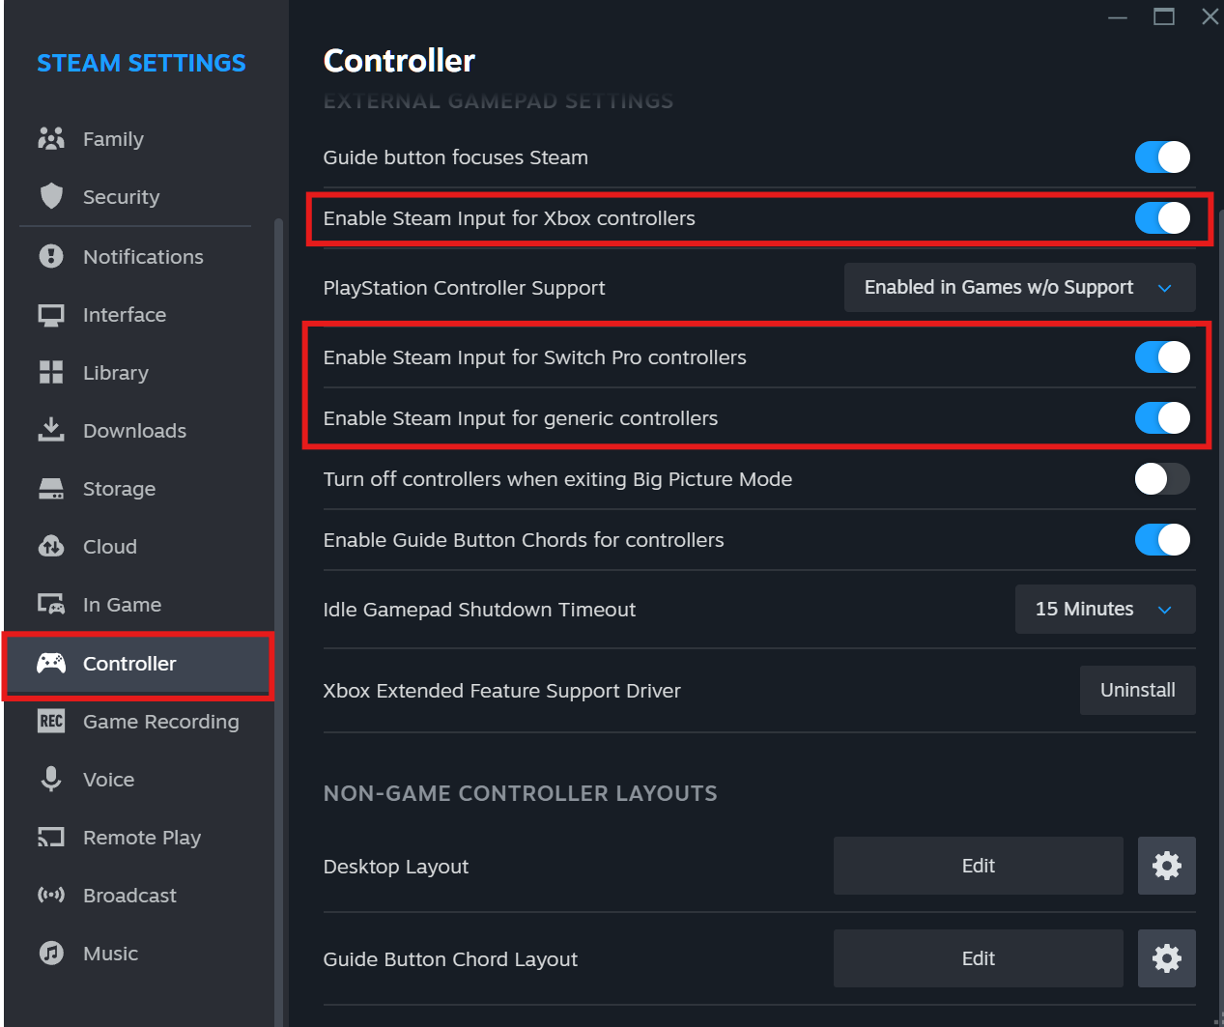Viewport: 1224px width, 1027px height.
Task: Open Desktop Layout gear settings
Action: (1166, 866)
